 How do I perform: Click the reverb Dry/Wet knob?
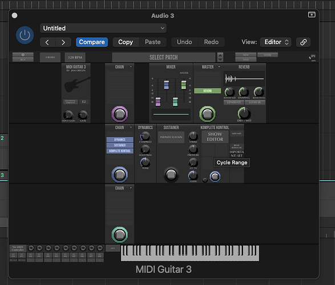(244, 113)
